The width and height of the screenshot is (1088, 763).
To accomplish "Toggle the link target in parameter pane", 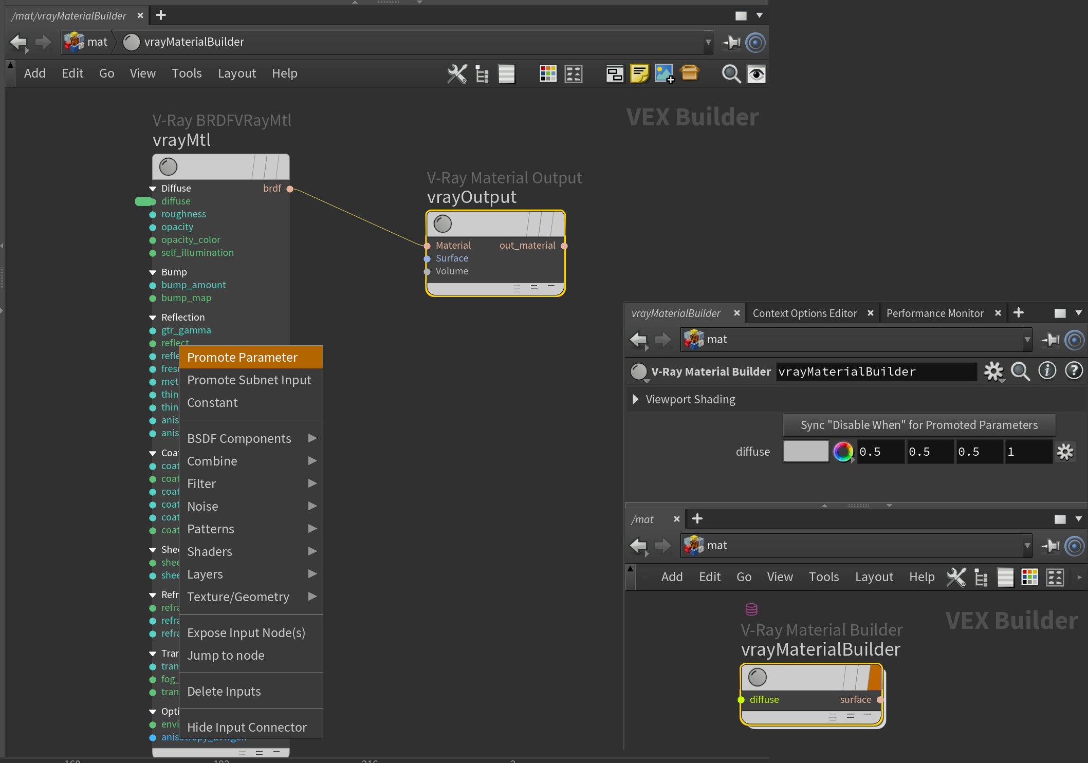I will (x=1075, y=340).
